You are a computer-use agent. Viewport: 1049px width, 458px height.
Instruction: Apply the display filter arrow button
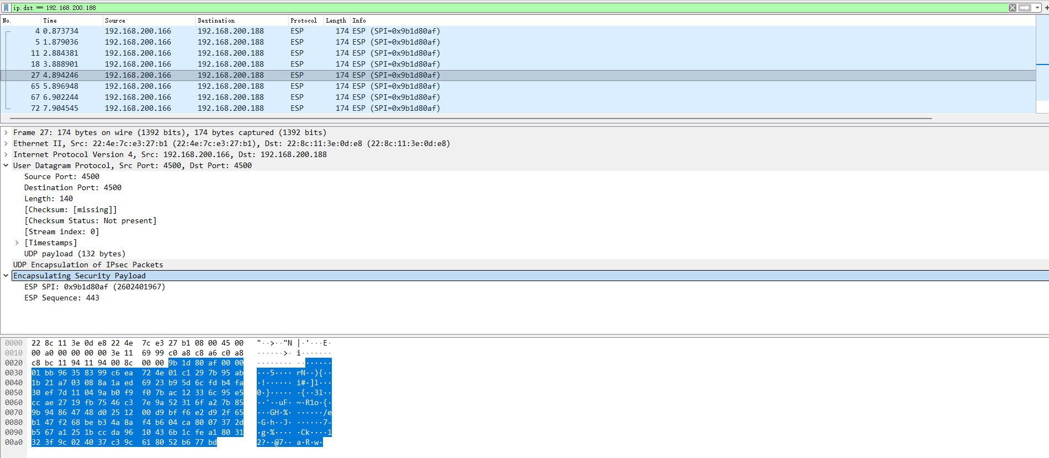[x=1024, y=8]
